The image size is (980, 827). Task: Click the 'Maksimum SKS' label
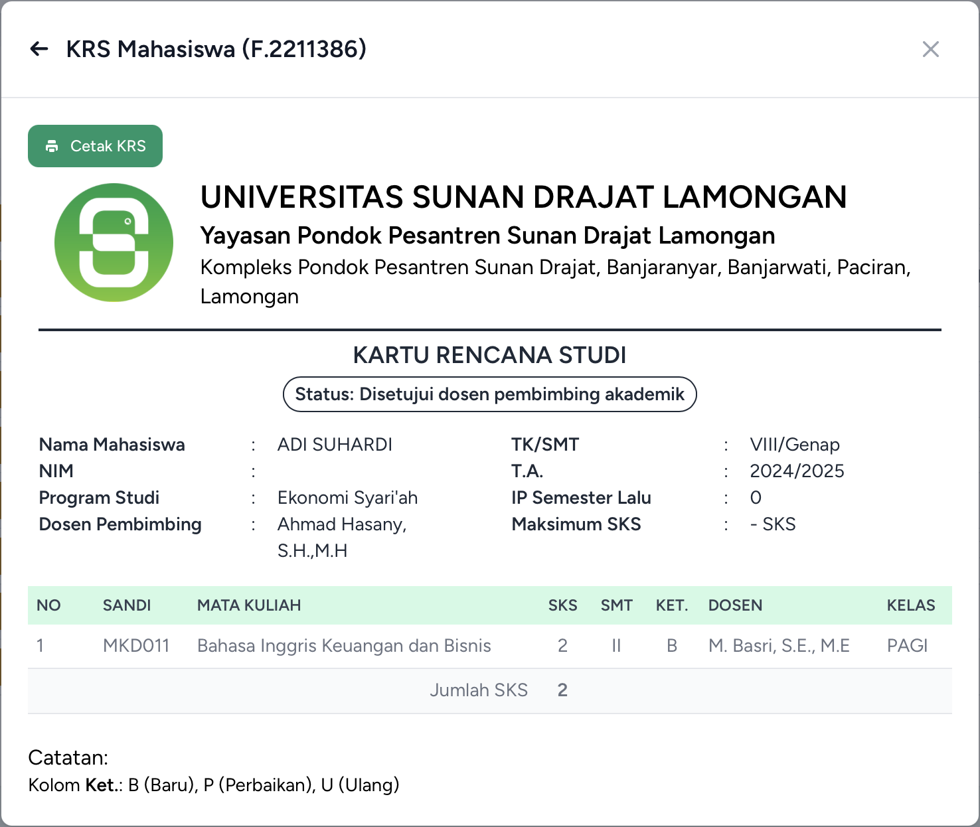pyautogui.click(x=576, y=524)
